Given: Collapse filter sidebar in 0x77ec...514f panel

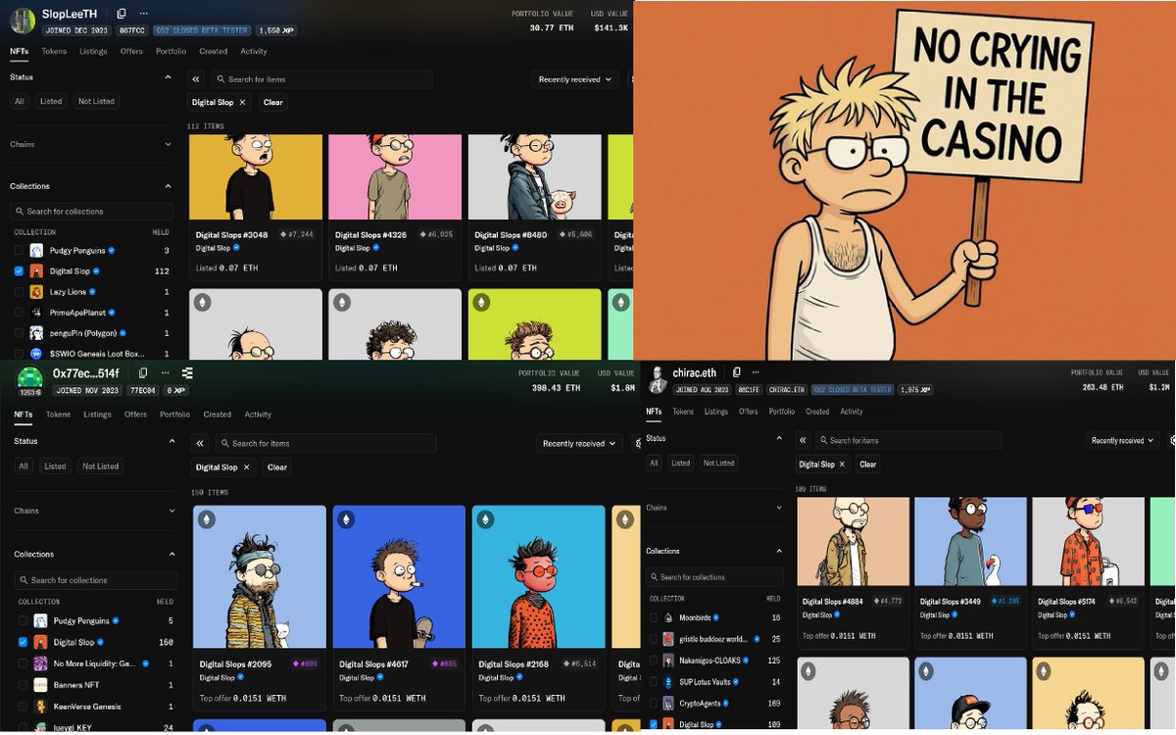Looking at the screenshot, I should coord(200,444).
